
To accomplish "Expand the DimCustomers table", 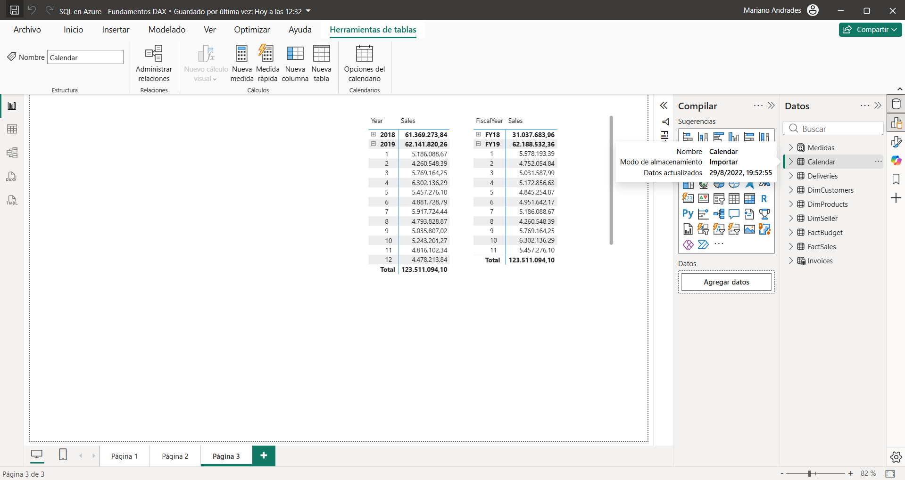I will tap(791, 190).
